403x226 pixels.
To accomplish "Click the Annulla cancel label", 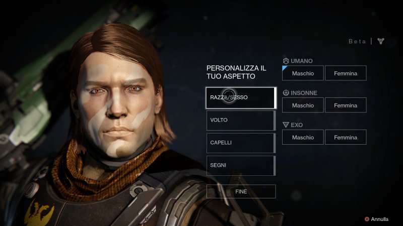I will click(x=380, y=219).
